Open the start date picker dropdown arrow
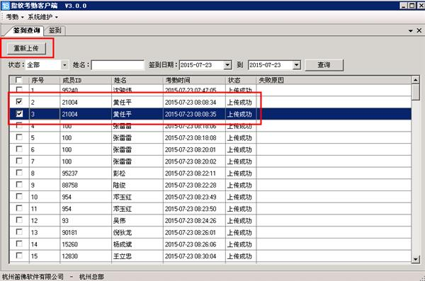Image resolution: width=425 pixels, height=281 pixels. 227,65
